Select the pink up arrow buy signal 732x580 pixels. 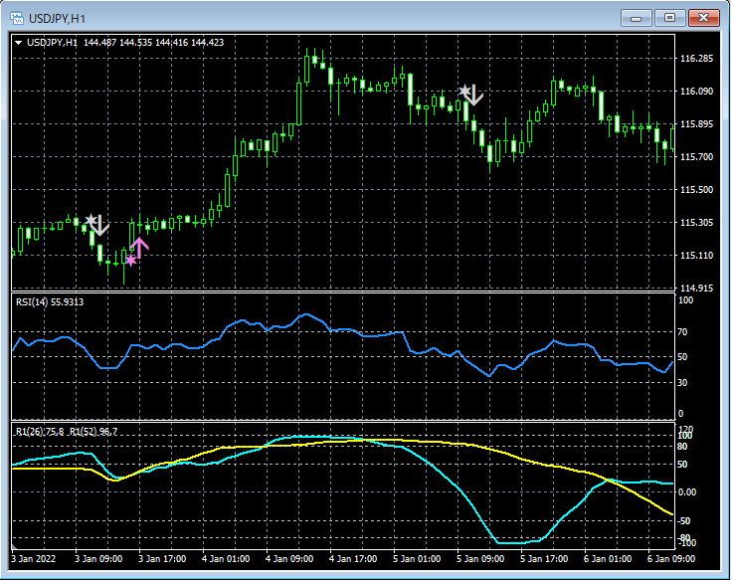(x=139, y=248)
